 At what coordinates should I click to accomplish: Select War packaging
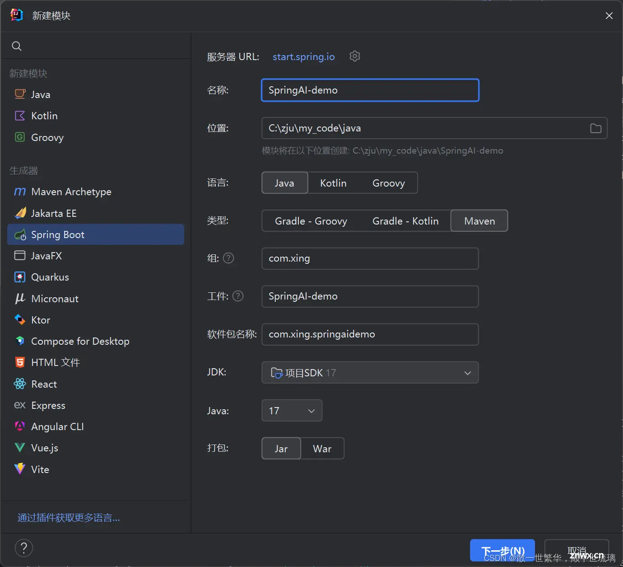click(x=322, y=449)
